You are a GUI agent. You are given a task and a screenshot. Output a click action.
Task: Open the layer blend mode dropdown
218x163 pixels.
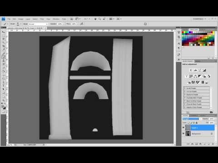[192, 119]
